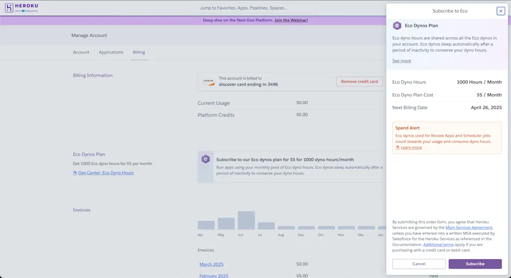Click the Dev Center document icon
This screenshot has width=511, height=278.
click(x=75, y=173)
